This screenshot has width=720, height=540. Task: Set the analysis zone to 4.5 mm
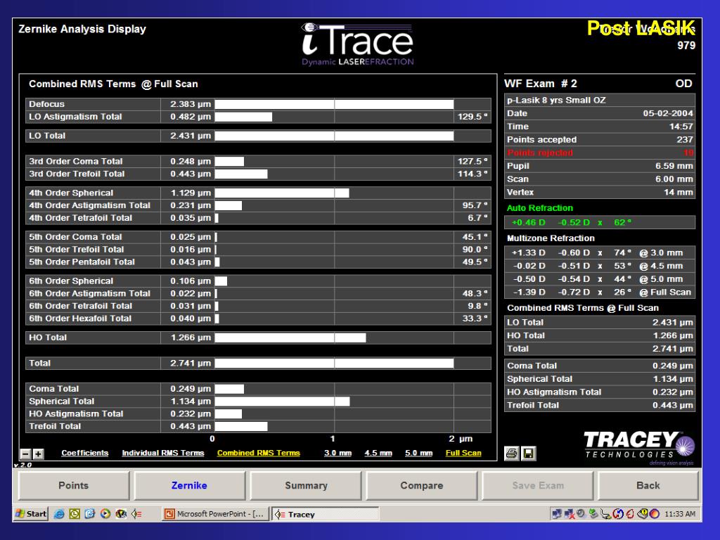coord(378,453)
